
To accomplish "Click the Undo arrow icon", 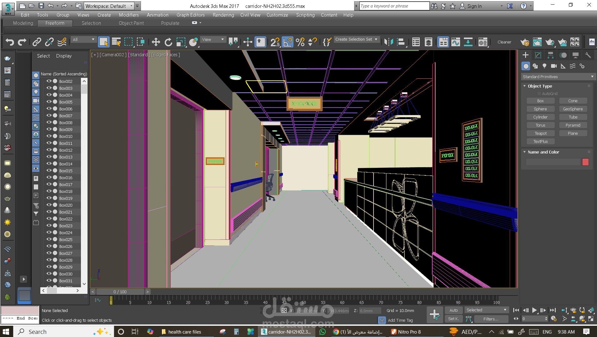I will pyautogui.click(x=10, y=42).
